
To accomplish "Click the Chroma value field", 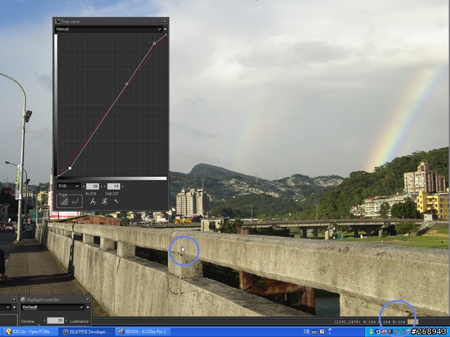I will click(x=56, y=321).
